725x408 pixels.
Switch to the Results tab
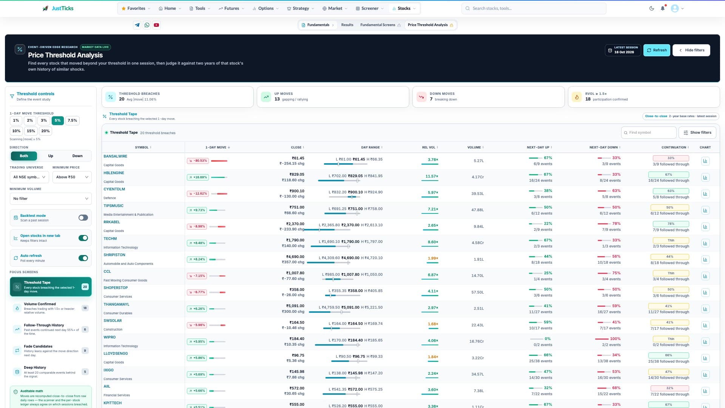347,25
